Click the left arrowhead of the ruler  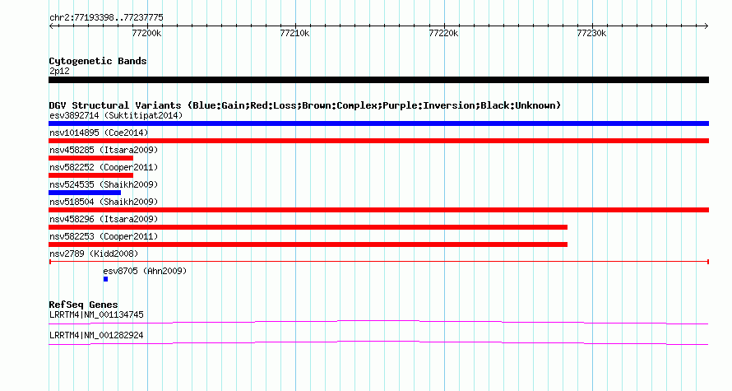coord(51,26)
